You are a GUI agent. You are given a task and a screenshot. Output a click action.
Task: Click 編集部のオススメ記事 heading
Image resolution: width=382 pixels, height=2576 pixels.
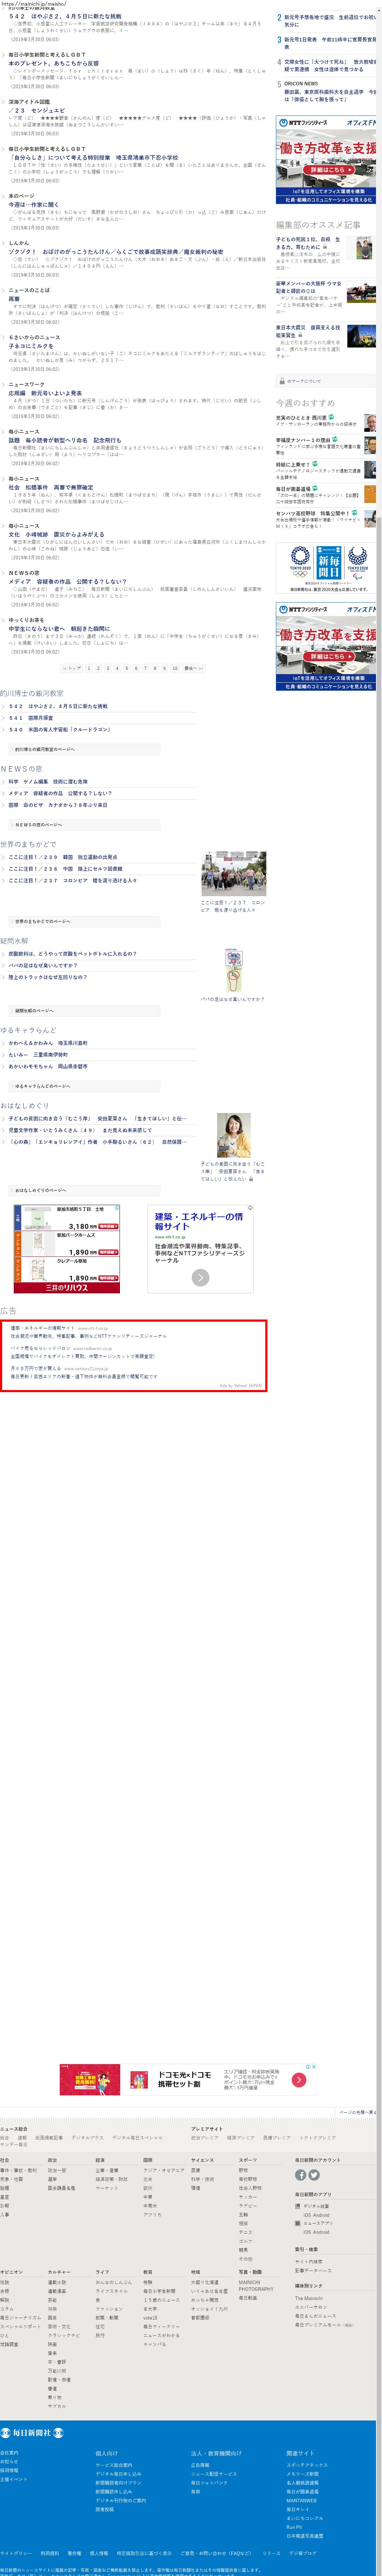click(x=318, y=225)
